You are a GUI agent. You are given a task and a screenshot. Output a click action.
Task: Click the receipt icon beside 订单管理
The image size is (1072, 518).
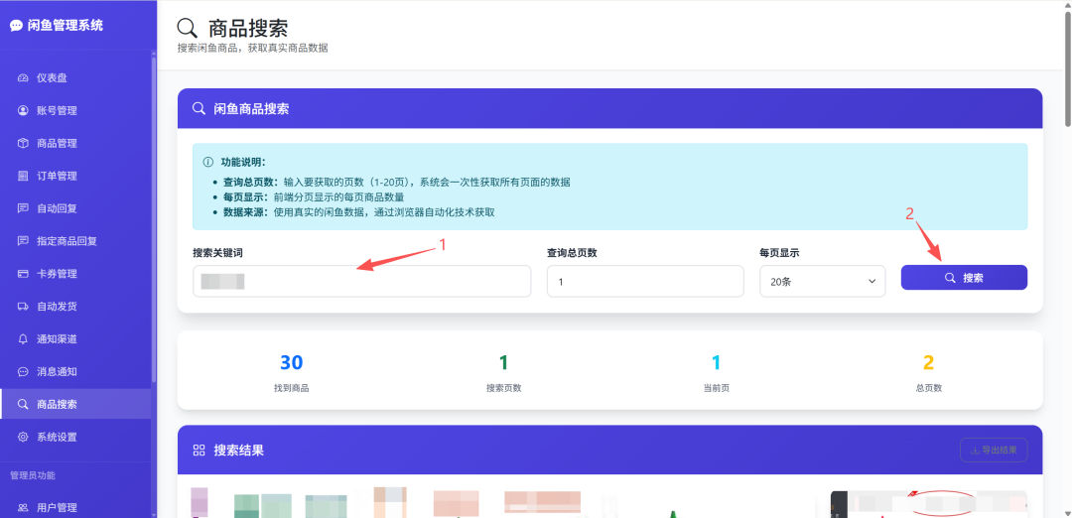click(23, 176)
